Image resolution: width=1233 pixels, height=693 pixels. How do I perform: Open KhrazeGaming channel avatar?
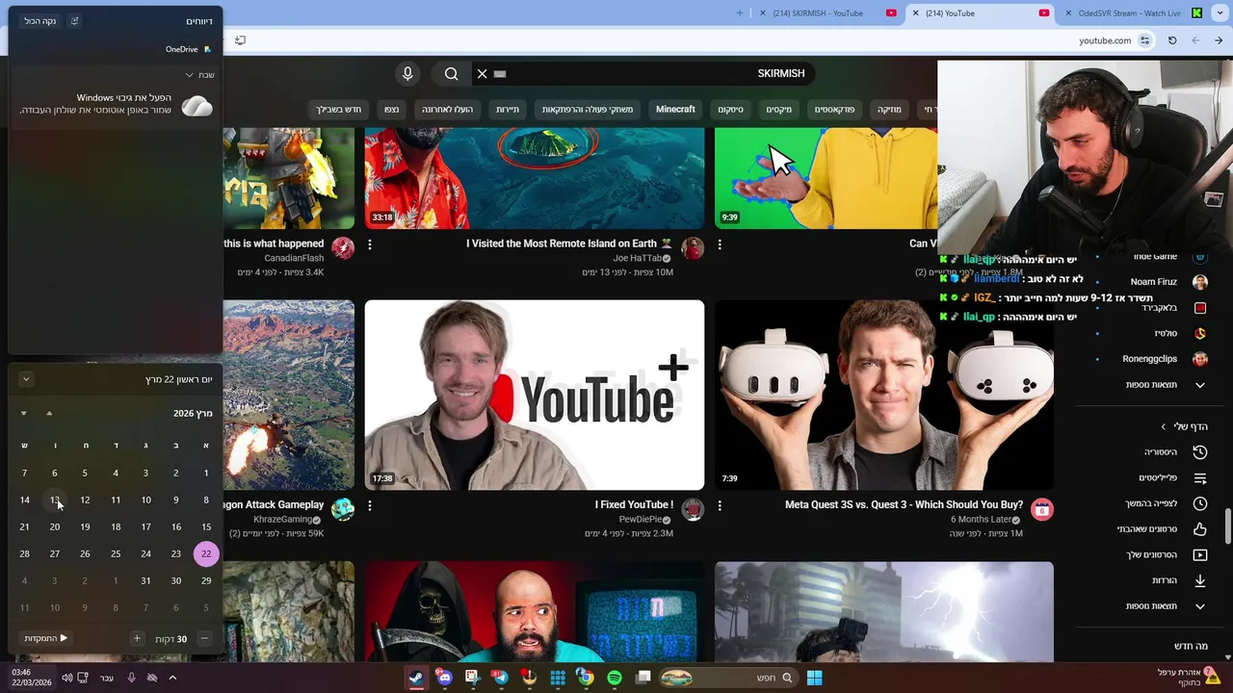coord(342,509)
